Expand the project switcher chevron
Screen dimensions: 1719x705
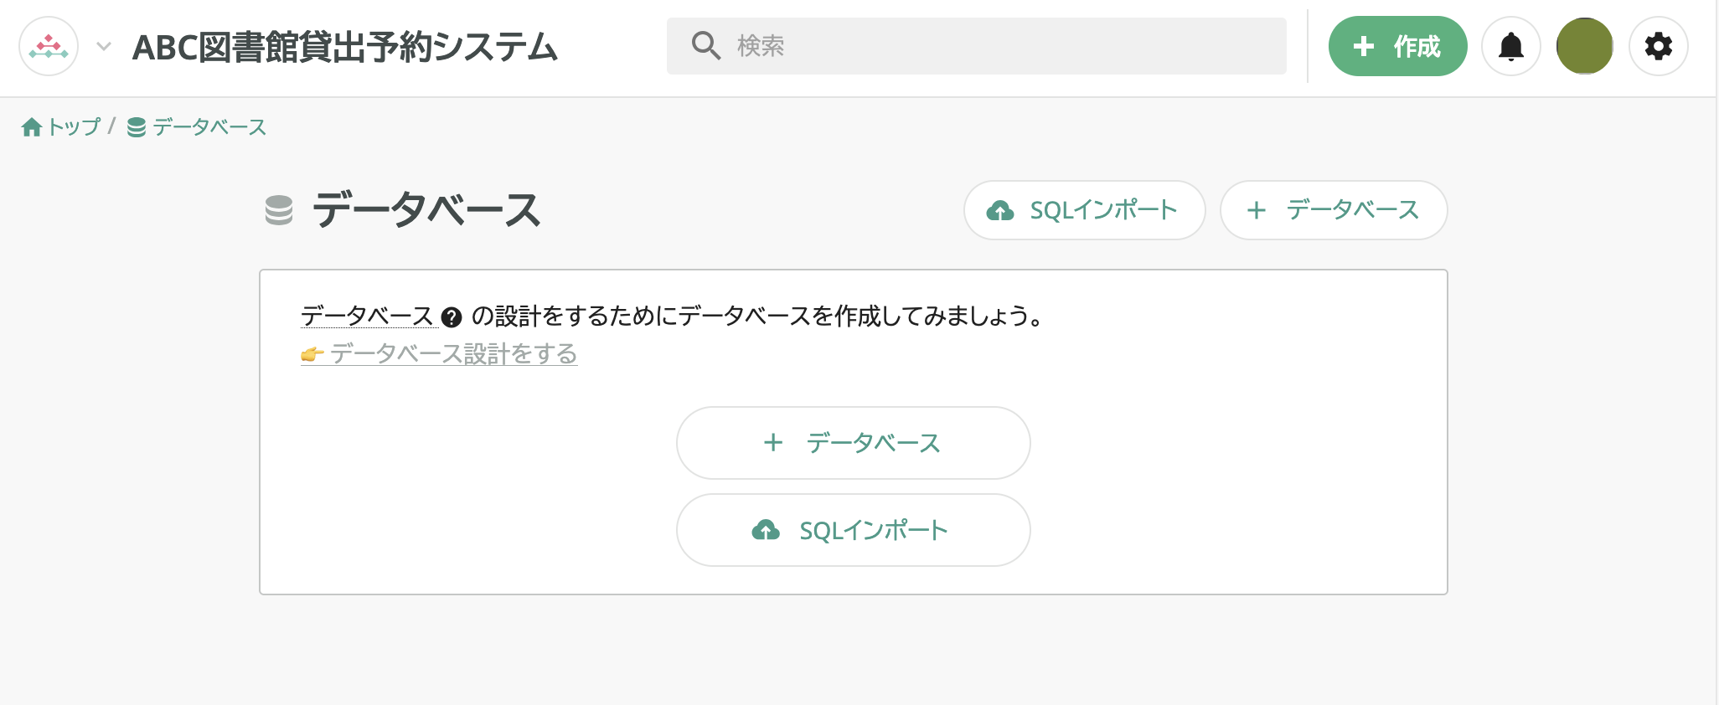click(102, 48)
